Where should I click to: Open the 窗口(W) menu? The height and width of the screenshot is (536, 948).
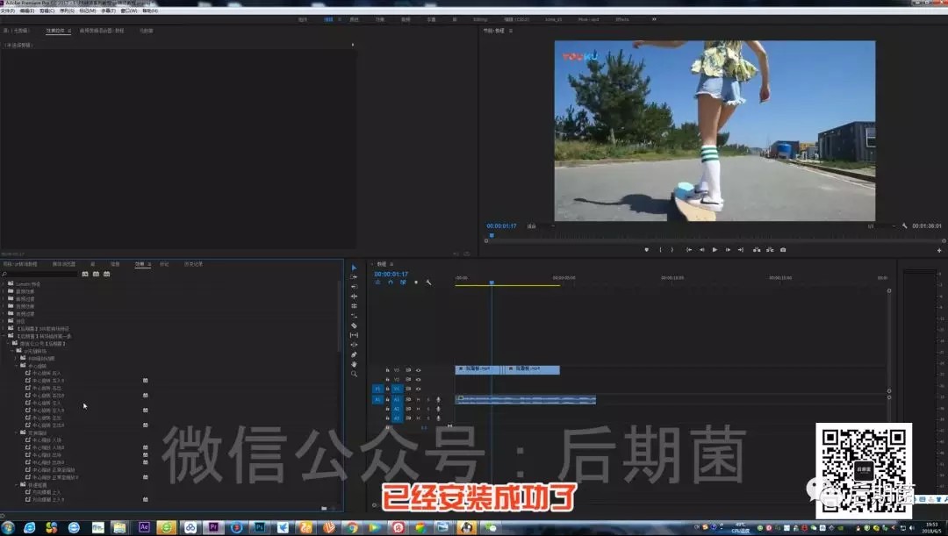pyautogui.click(x=129, y=11)
